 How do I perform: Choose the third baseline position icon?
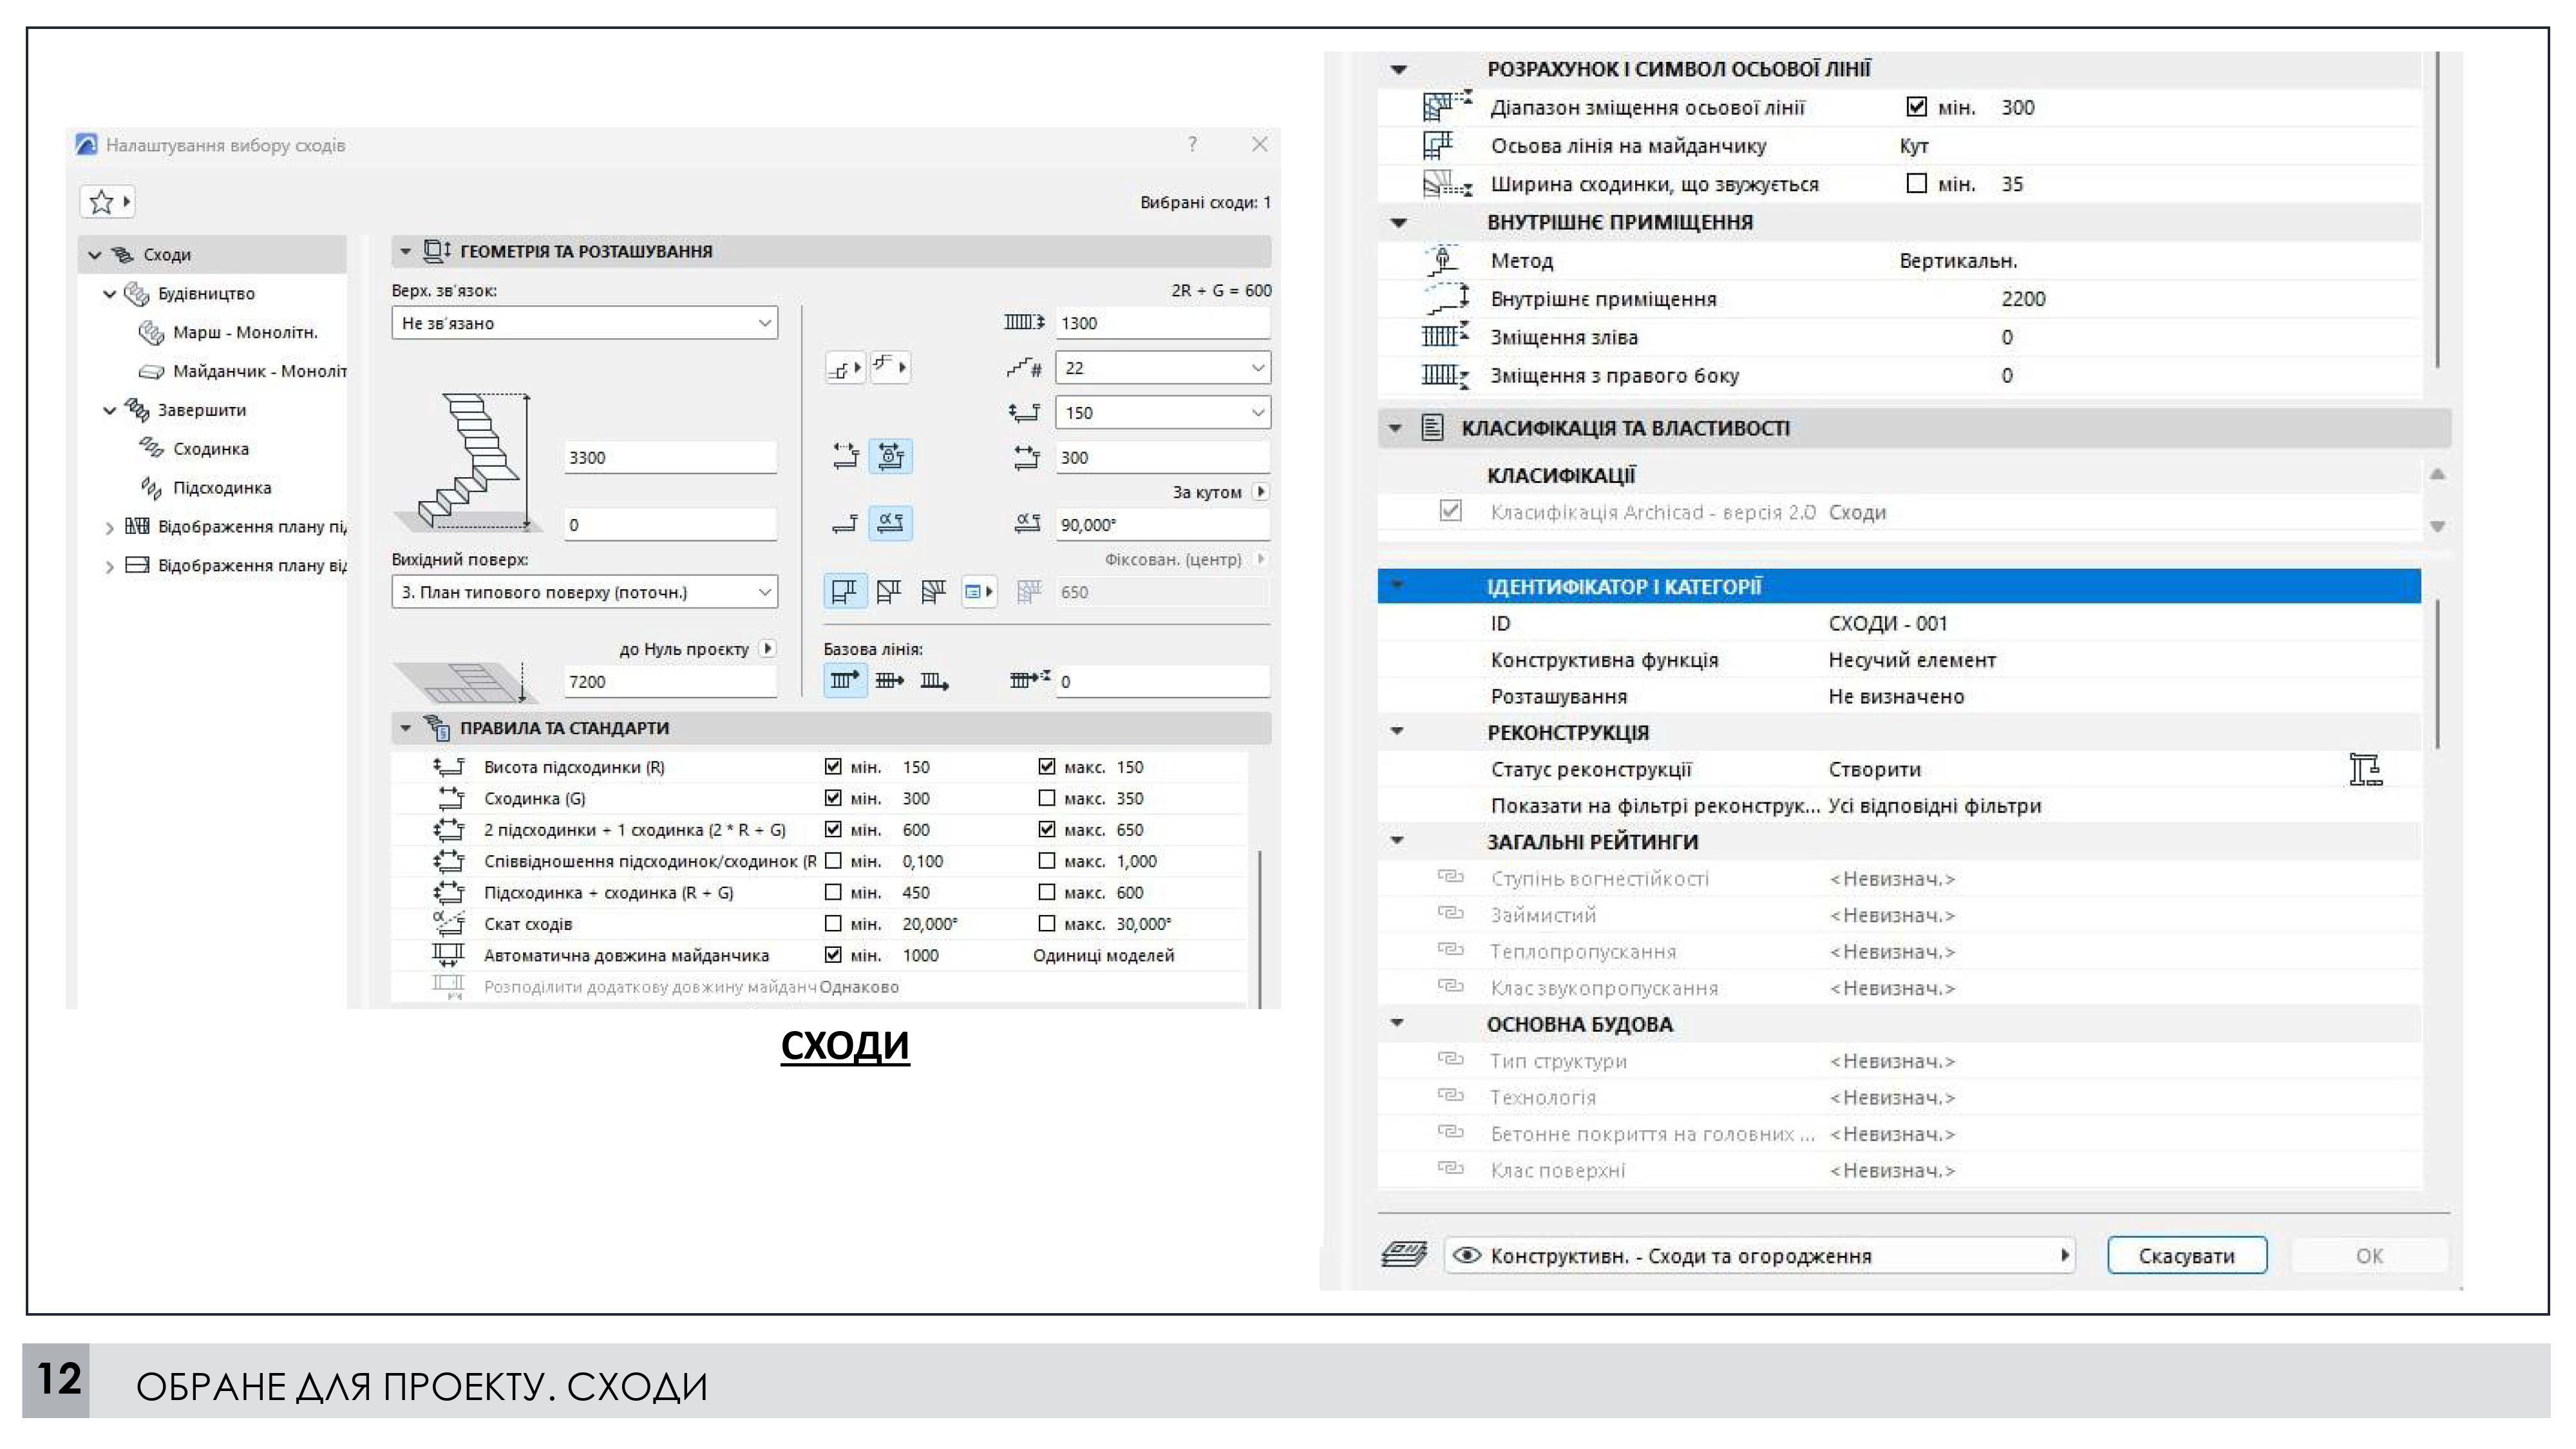click(x=934, y=681)
